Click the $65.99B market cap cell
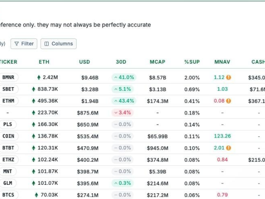This screenshot has width=265, height=199. point(157,136)
